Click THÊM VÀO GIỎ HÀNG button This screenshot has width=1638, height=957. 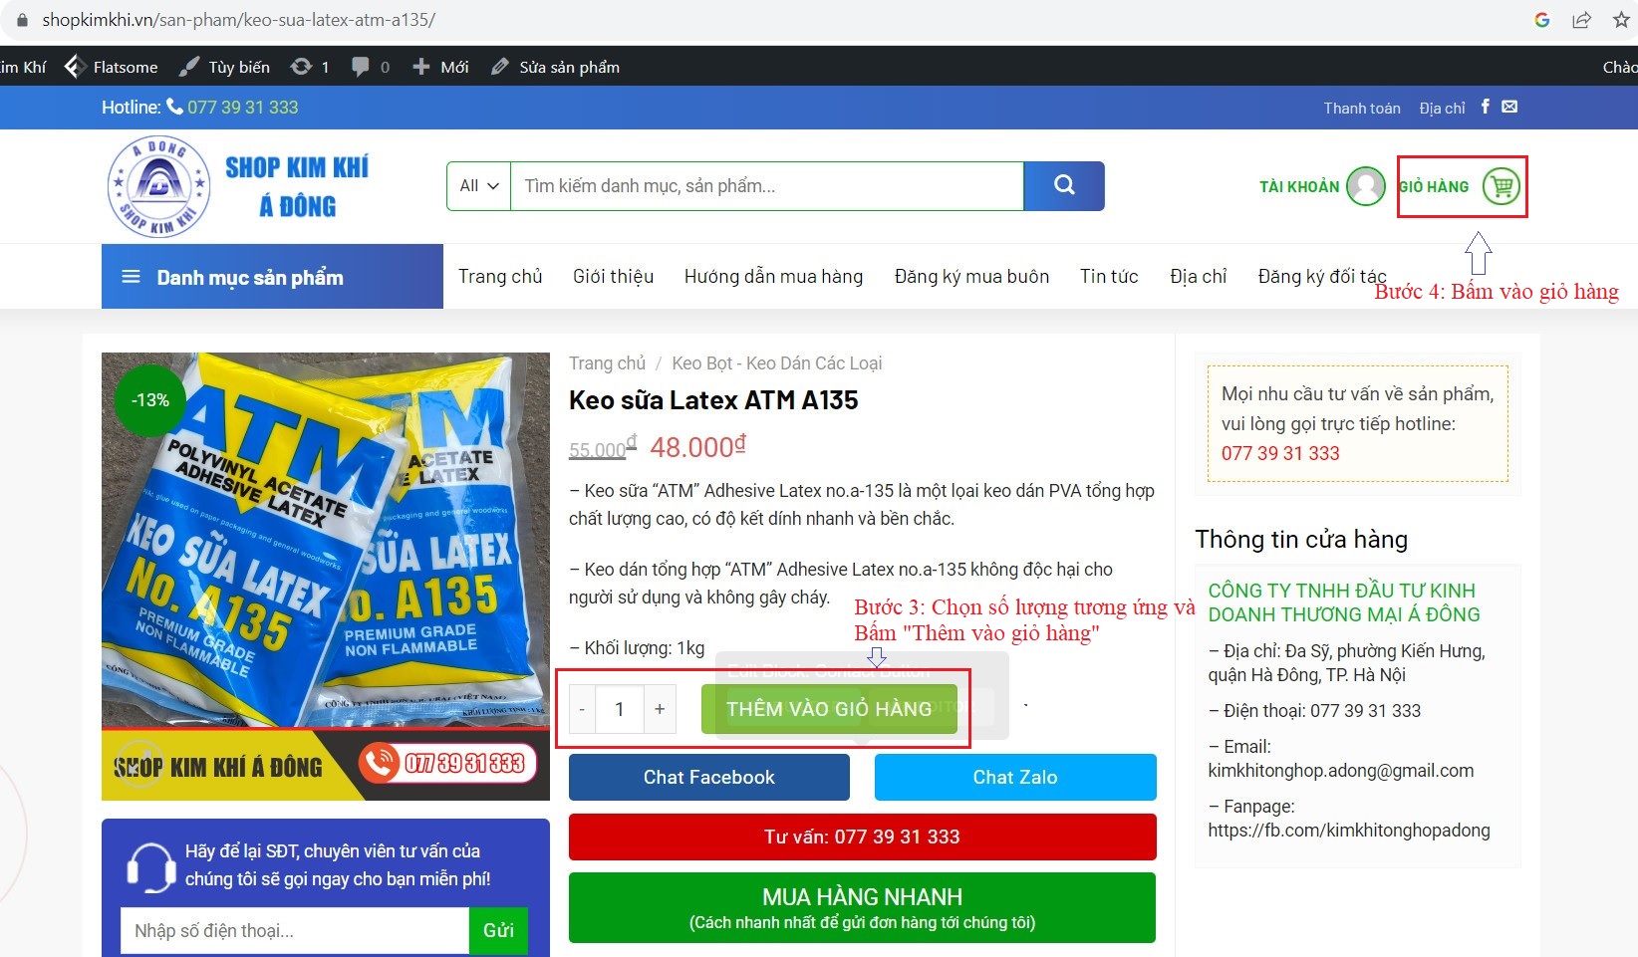829,709
